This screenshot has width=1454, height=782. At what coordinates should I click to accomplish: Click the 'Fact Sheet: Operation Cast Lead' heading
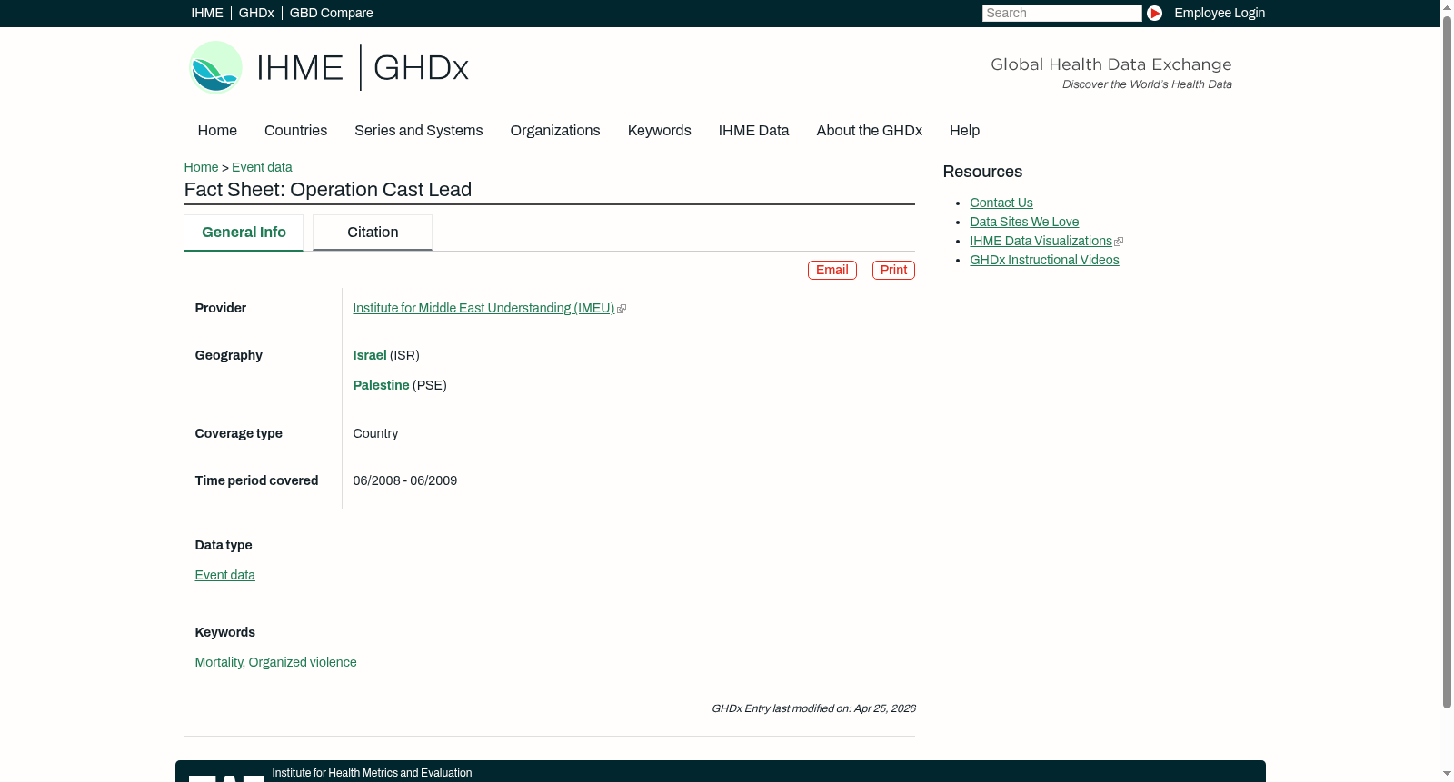(328, 190)
